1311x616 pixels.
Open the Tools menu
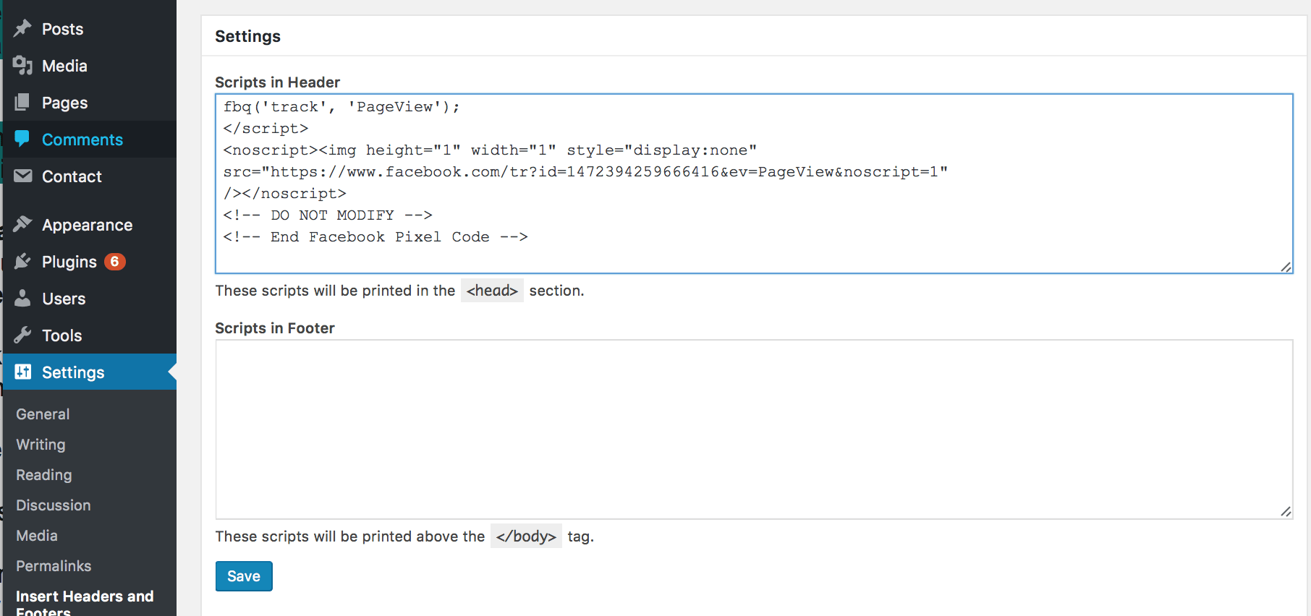pyautogui.click(x=90, y=335)
